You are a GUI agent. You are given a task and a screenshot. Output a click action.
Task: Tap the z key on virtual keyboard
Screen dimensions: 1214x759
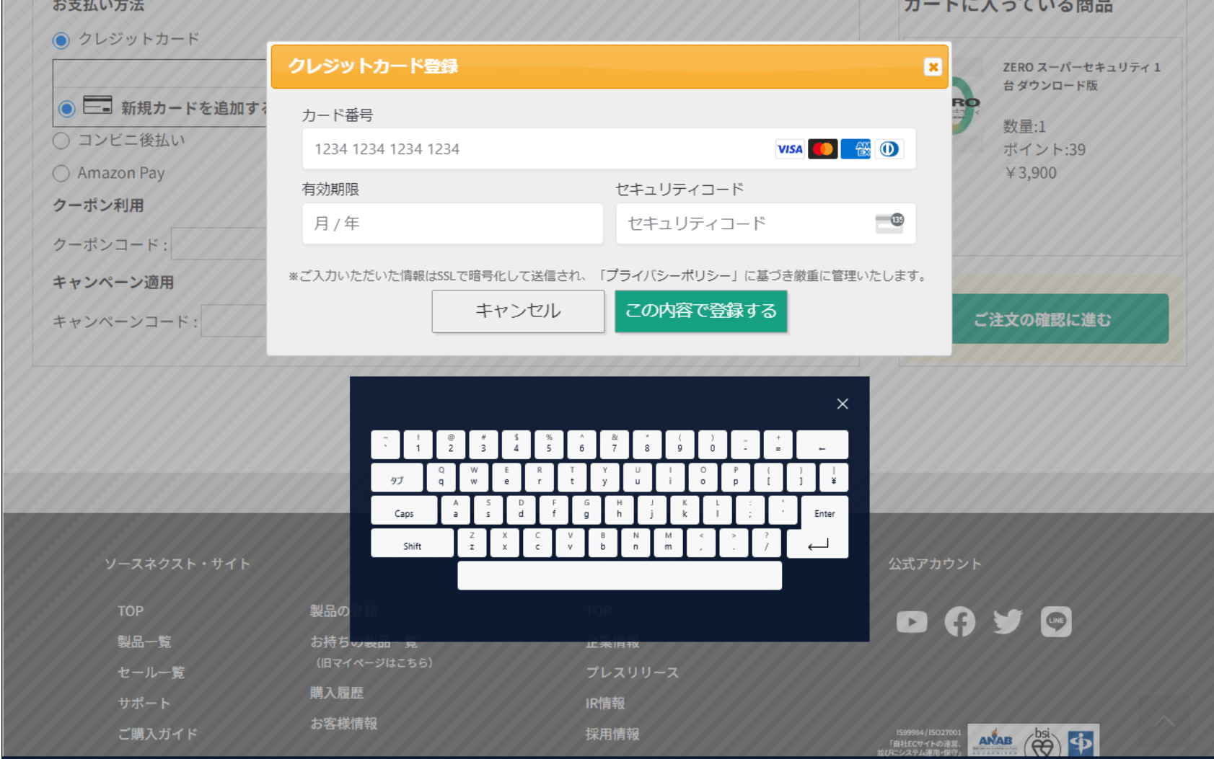click(x=472, y=543)
